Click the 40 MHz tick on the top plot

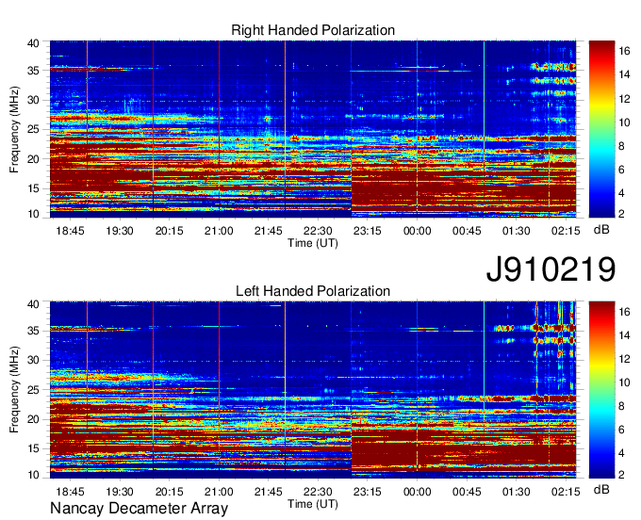33,43
